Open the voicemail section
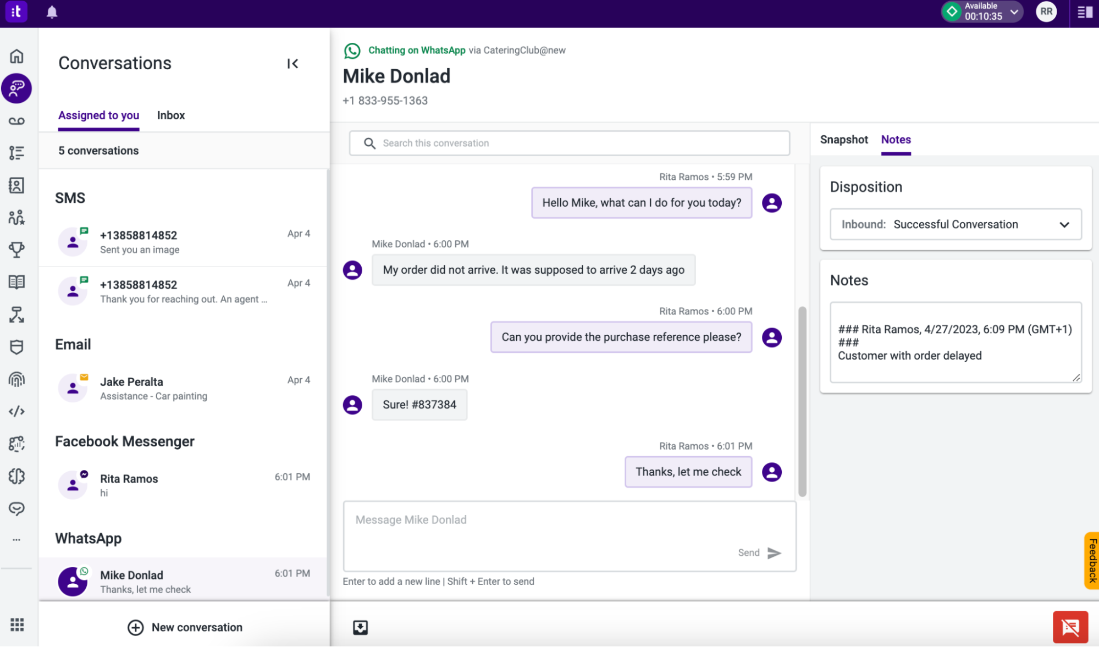1099x647 pixels. coord(16,120)
